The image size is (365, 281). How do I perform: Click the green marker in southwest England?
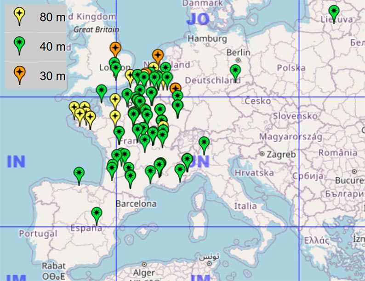tap(102, 91)
